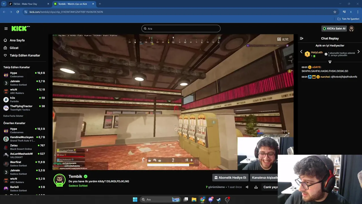The height and width of the screenshot is (204, 362).
Task: Click Sadece Sohbet category under Tembik
Action: pyautogui.click(x=78, y=186)
